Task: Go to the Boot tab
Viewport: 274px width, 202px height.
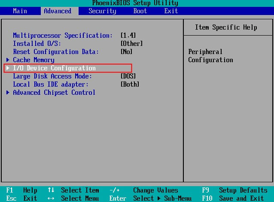Action: 140,11
